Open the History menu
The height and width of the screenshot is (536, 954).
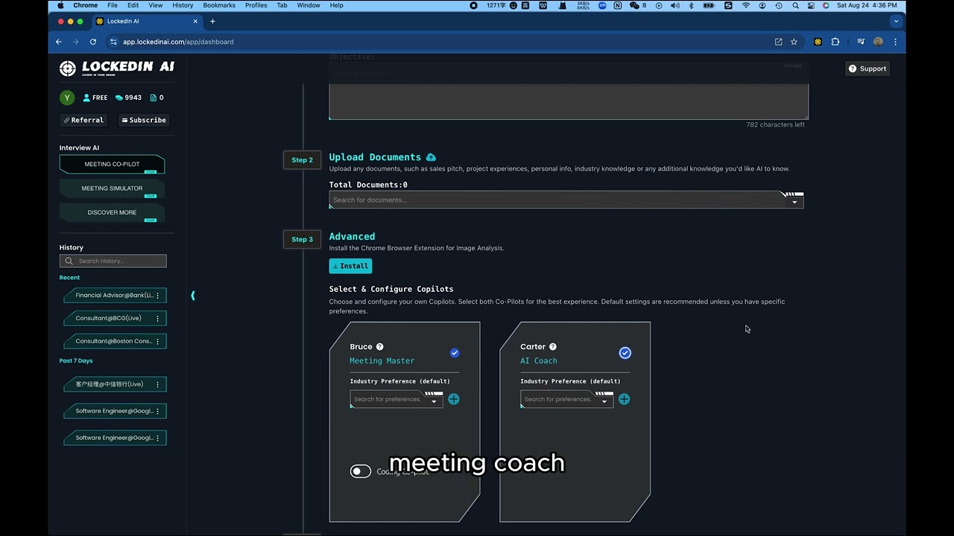point(183,5)
